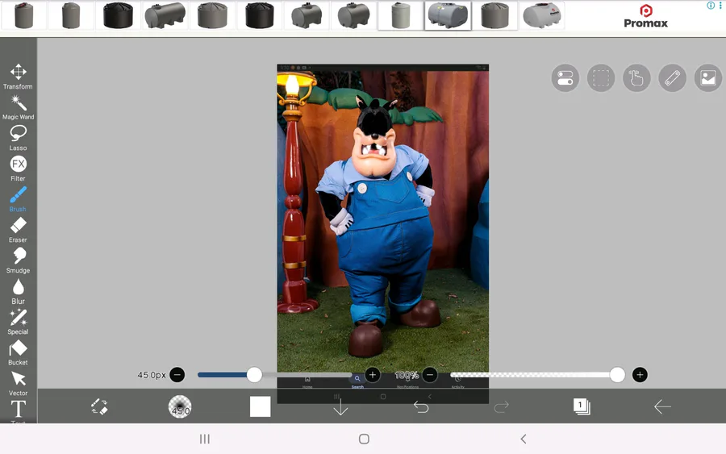The height and width of the screenshot is (454, 726).
Task: Select the Text tool with T icon
Action: point(18,411)
